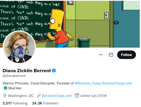This screenshot has width=141, height=107.
Task: Follow this Twitter profile
Action: [x=126, y=55]
